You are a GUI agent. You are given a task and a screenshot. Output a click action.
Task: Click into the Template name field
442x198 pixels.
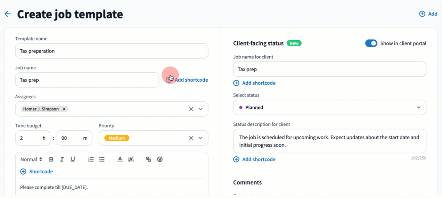112,51
